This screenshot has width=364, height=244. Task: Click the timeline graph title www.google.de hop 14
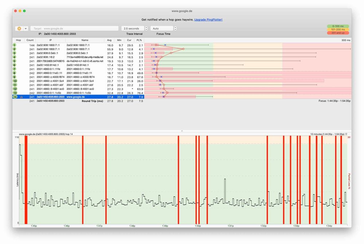click(46, 134)
